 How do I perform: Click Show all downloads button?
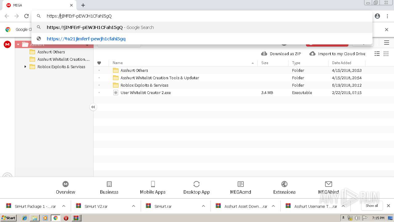coord(372,206)
